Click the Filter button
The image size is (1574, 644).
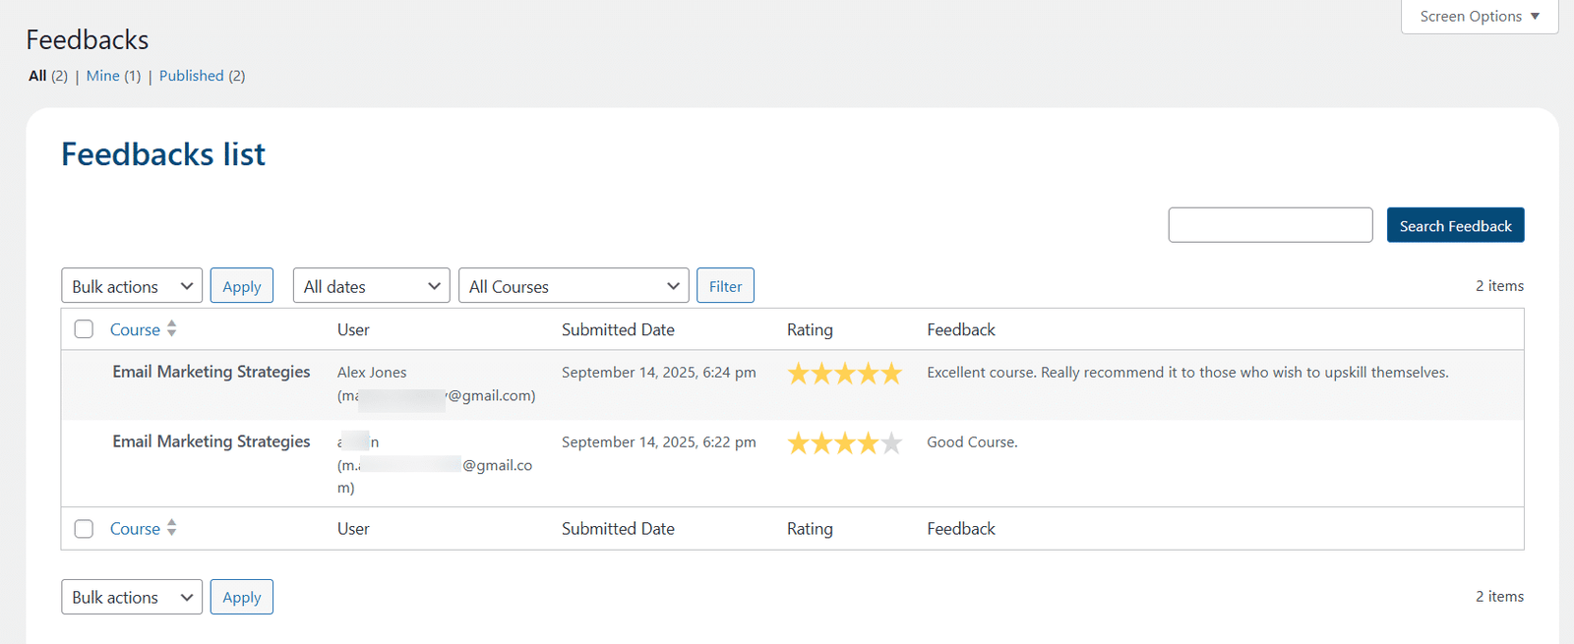tap(726, 286)
